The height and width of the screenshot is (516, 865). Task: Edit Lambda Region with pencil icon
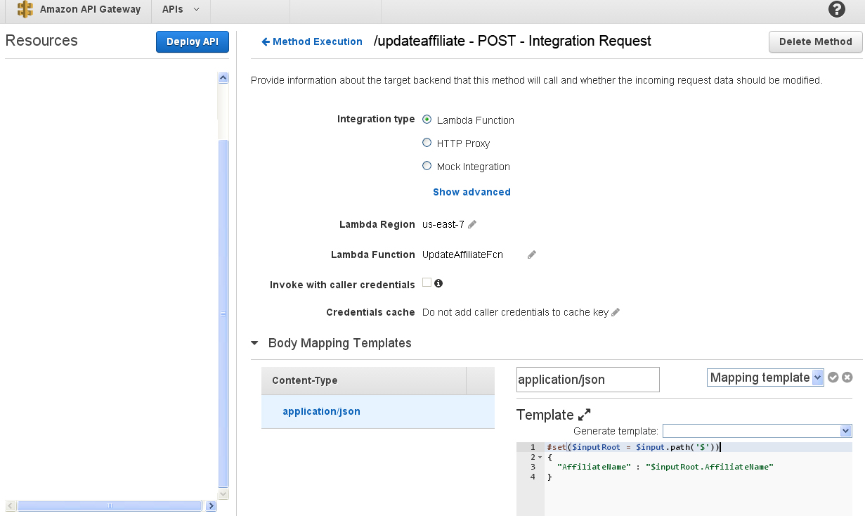click(472, 224)
